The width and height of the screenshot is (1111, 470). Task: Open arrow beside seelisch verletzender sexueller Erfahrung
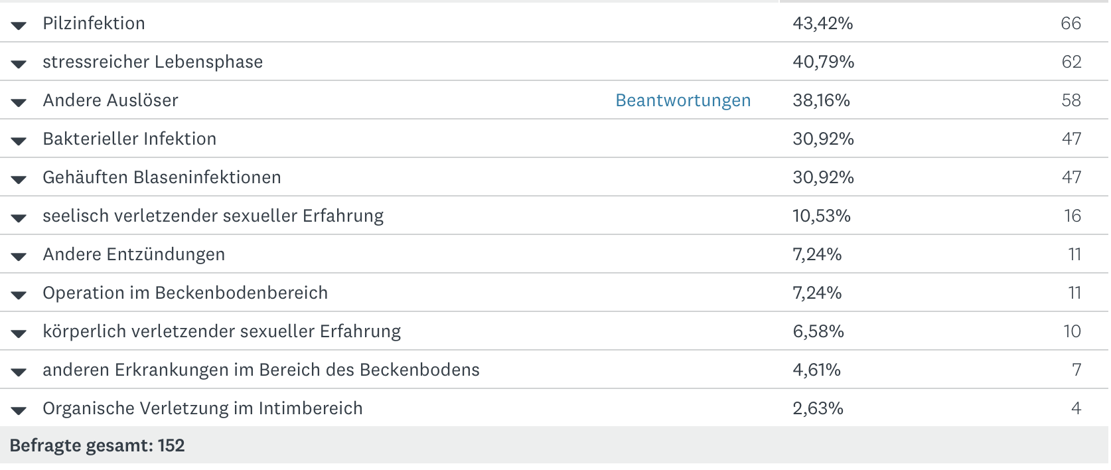pos(19,218)
